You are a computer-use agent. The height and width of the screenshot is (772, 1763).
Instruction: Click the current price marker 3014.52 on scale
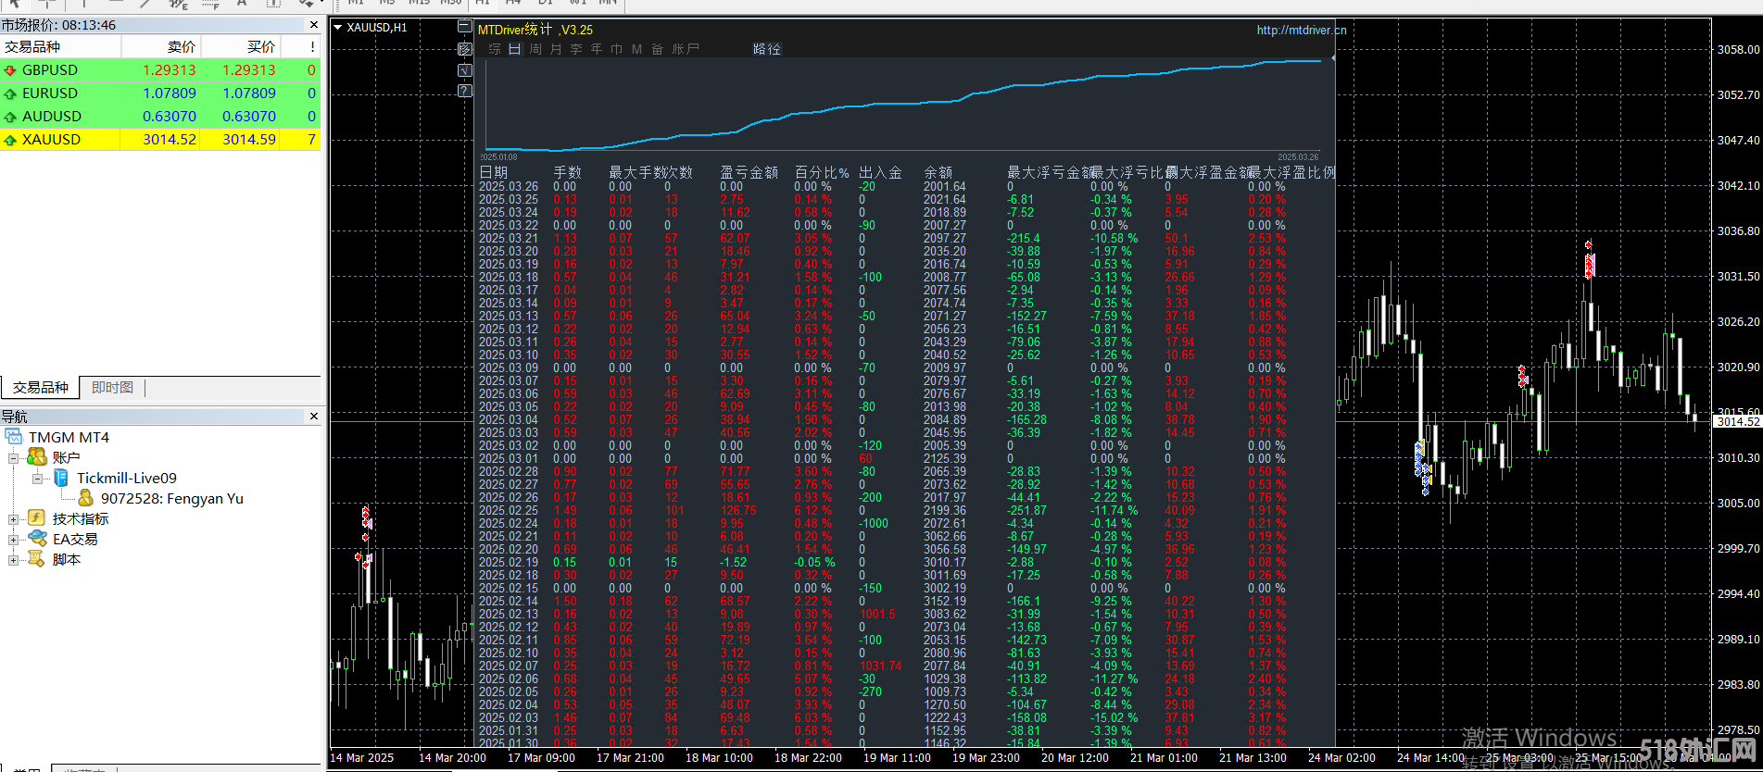(1737, 422)
